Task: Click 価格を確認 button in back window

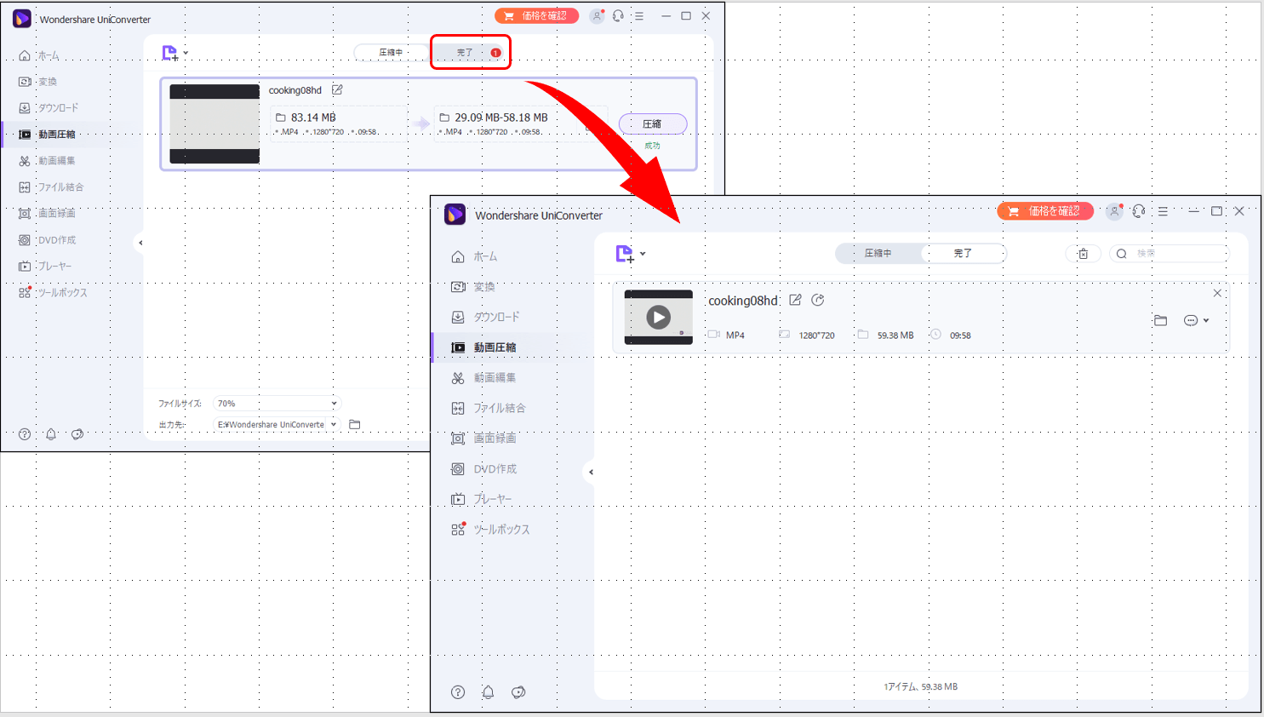Action: coord(536,16)
